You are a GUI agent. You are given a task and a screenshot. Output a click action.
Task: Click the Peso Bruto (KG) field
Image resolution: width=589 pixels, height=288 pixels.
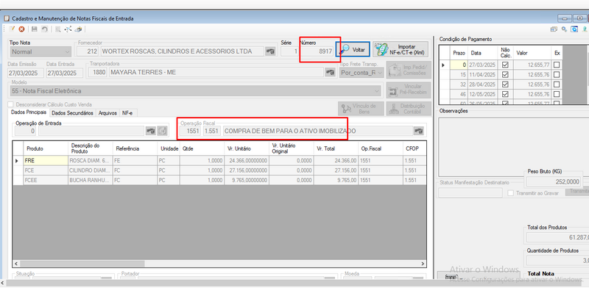click(x=554, y=181)
